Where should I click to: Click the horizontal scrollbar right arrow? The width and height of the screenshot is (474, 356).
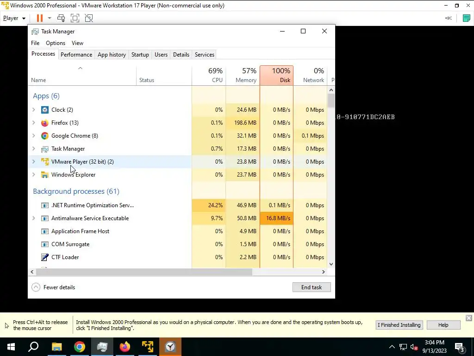coord(324,272)
